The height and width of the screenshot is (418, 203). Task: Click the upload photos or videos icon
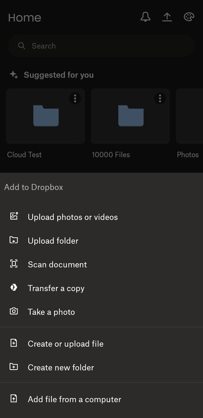(14, 216)
